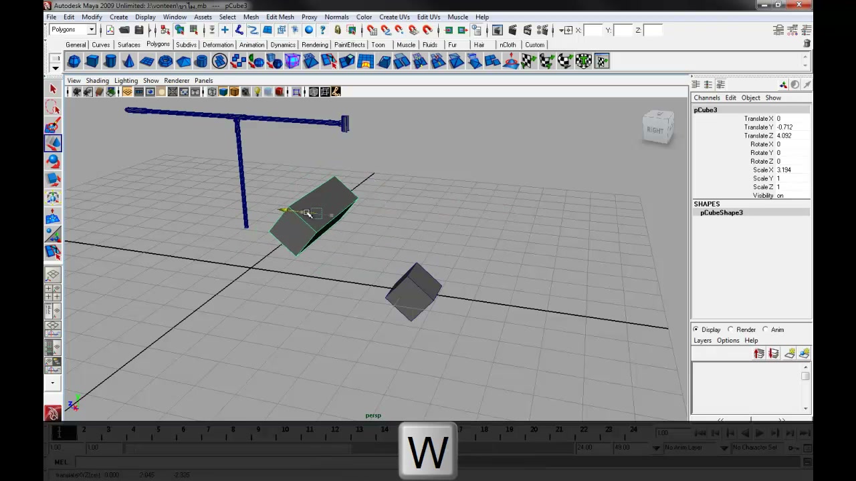
Task: Create a polygon pipe from the shelf
Action: click(201, 61)
